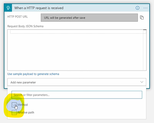Focus the Search or filter parameters box
The height and width of the screenshot is (123, 154).
click(77, 95)
